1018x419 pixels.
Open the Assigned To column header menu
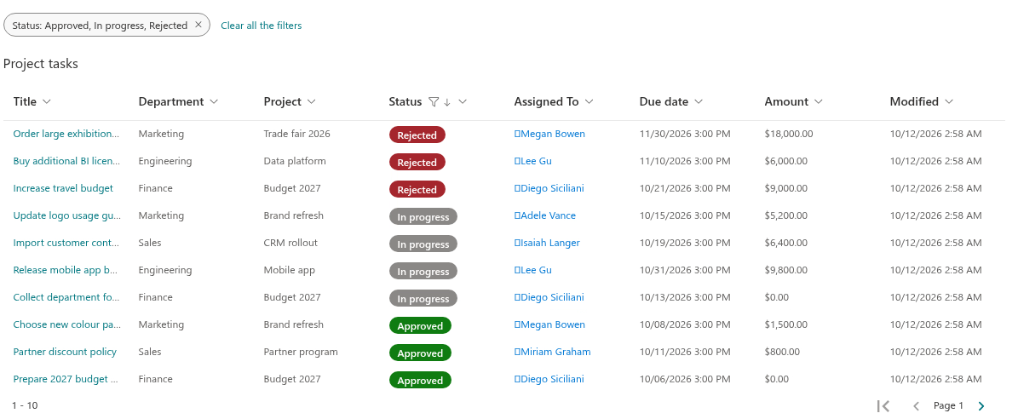coord(589,102)
